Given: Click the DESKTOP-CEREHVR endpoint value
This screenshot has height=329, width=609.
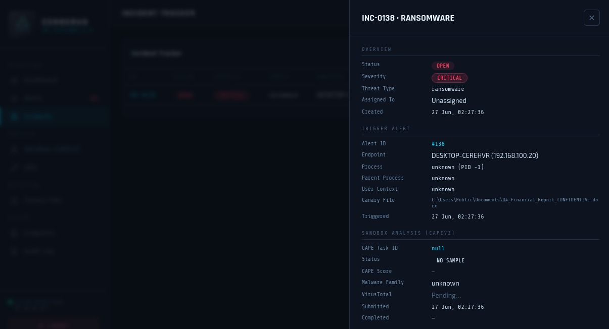Looking at the screenshot, I should [485, 155].
